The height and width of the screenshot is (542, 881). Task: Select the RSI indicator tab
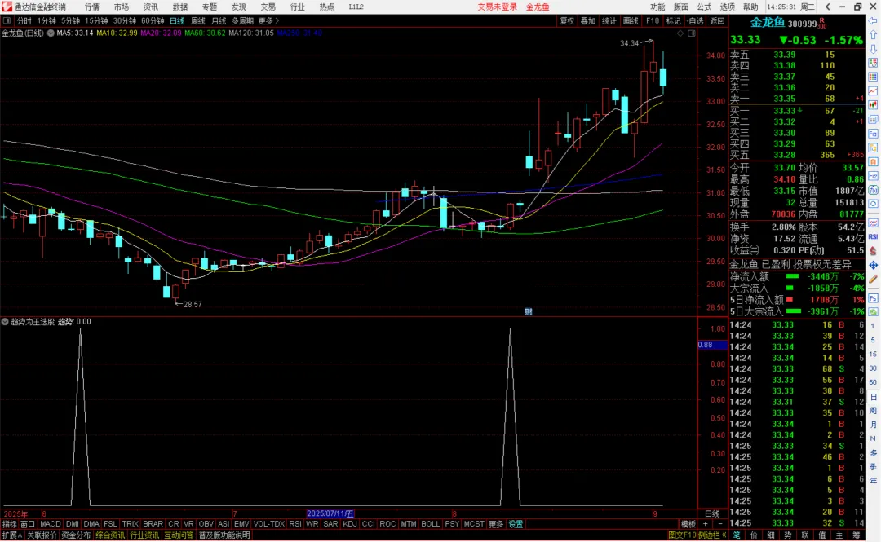[x=295, y=524]
